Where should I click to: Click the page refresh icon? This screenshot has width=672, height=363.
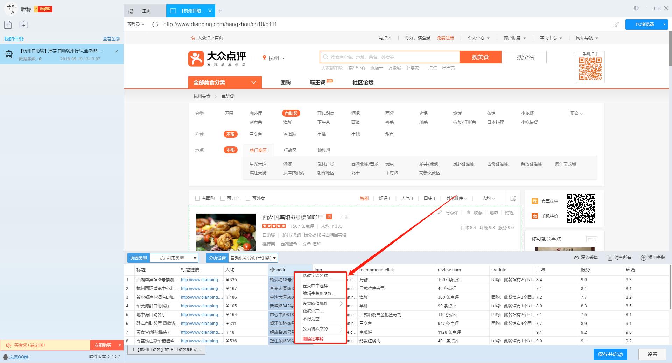coord(155,24)
